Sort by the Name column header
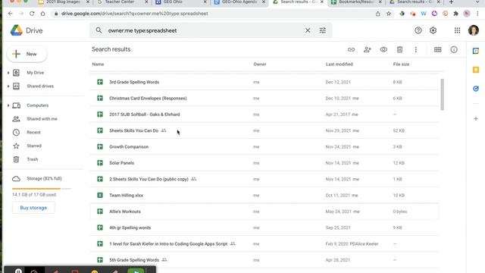 [98, 64]
